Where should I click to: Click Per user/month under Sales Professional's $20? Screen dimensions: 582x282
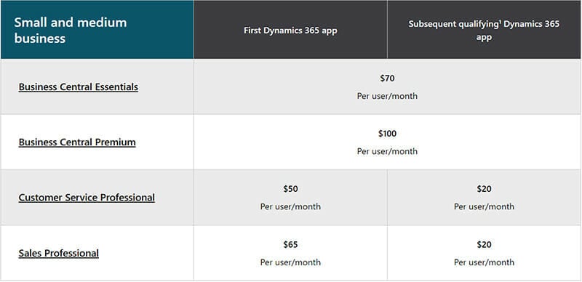[484, 262]
